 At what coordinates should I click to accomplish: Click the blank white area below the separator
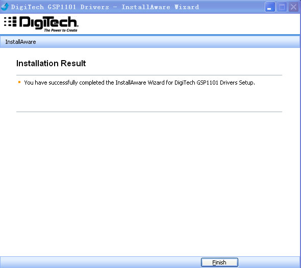click(149, 182)
